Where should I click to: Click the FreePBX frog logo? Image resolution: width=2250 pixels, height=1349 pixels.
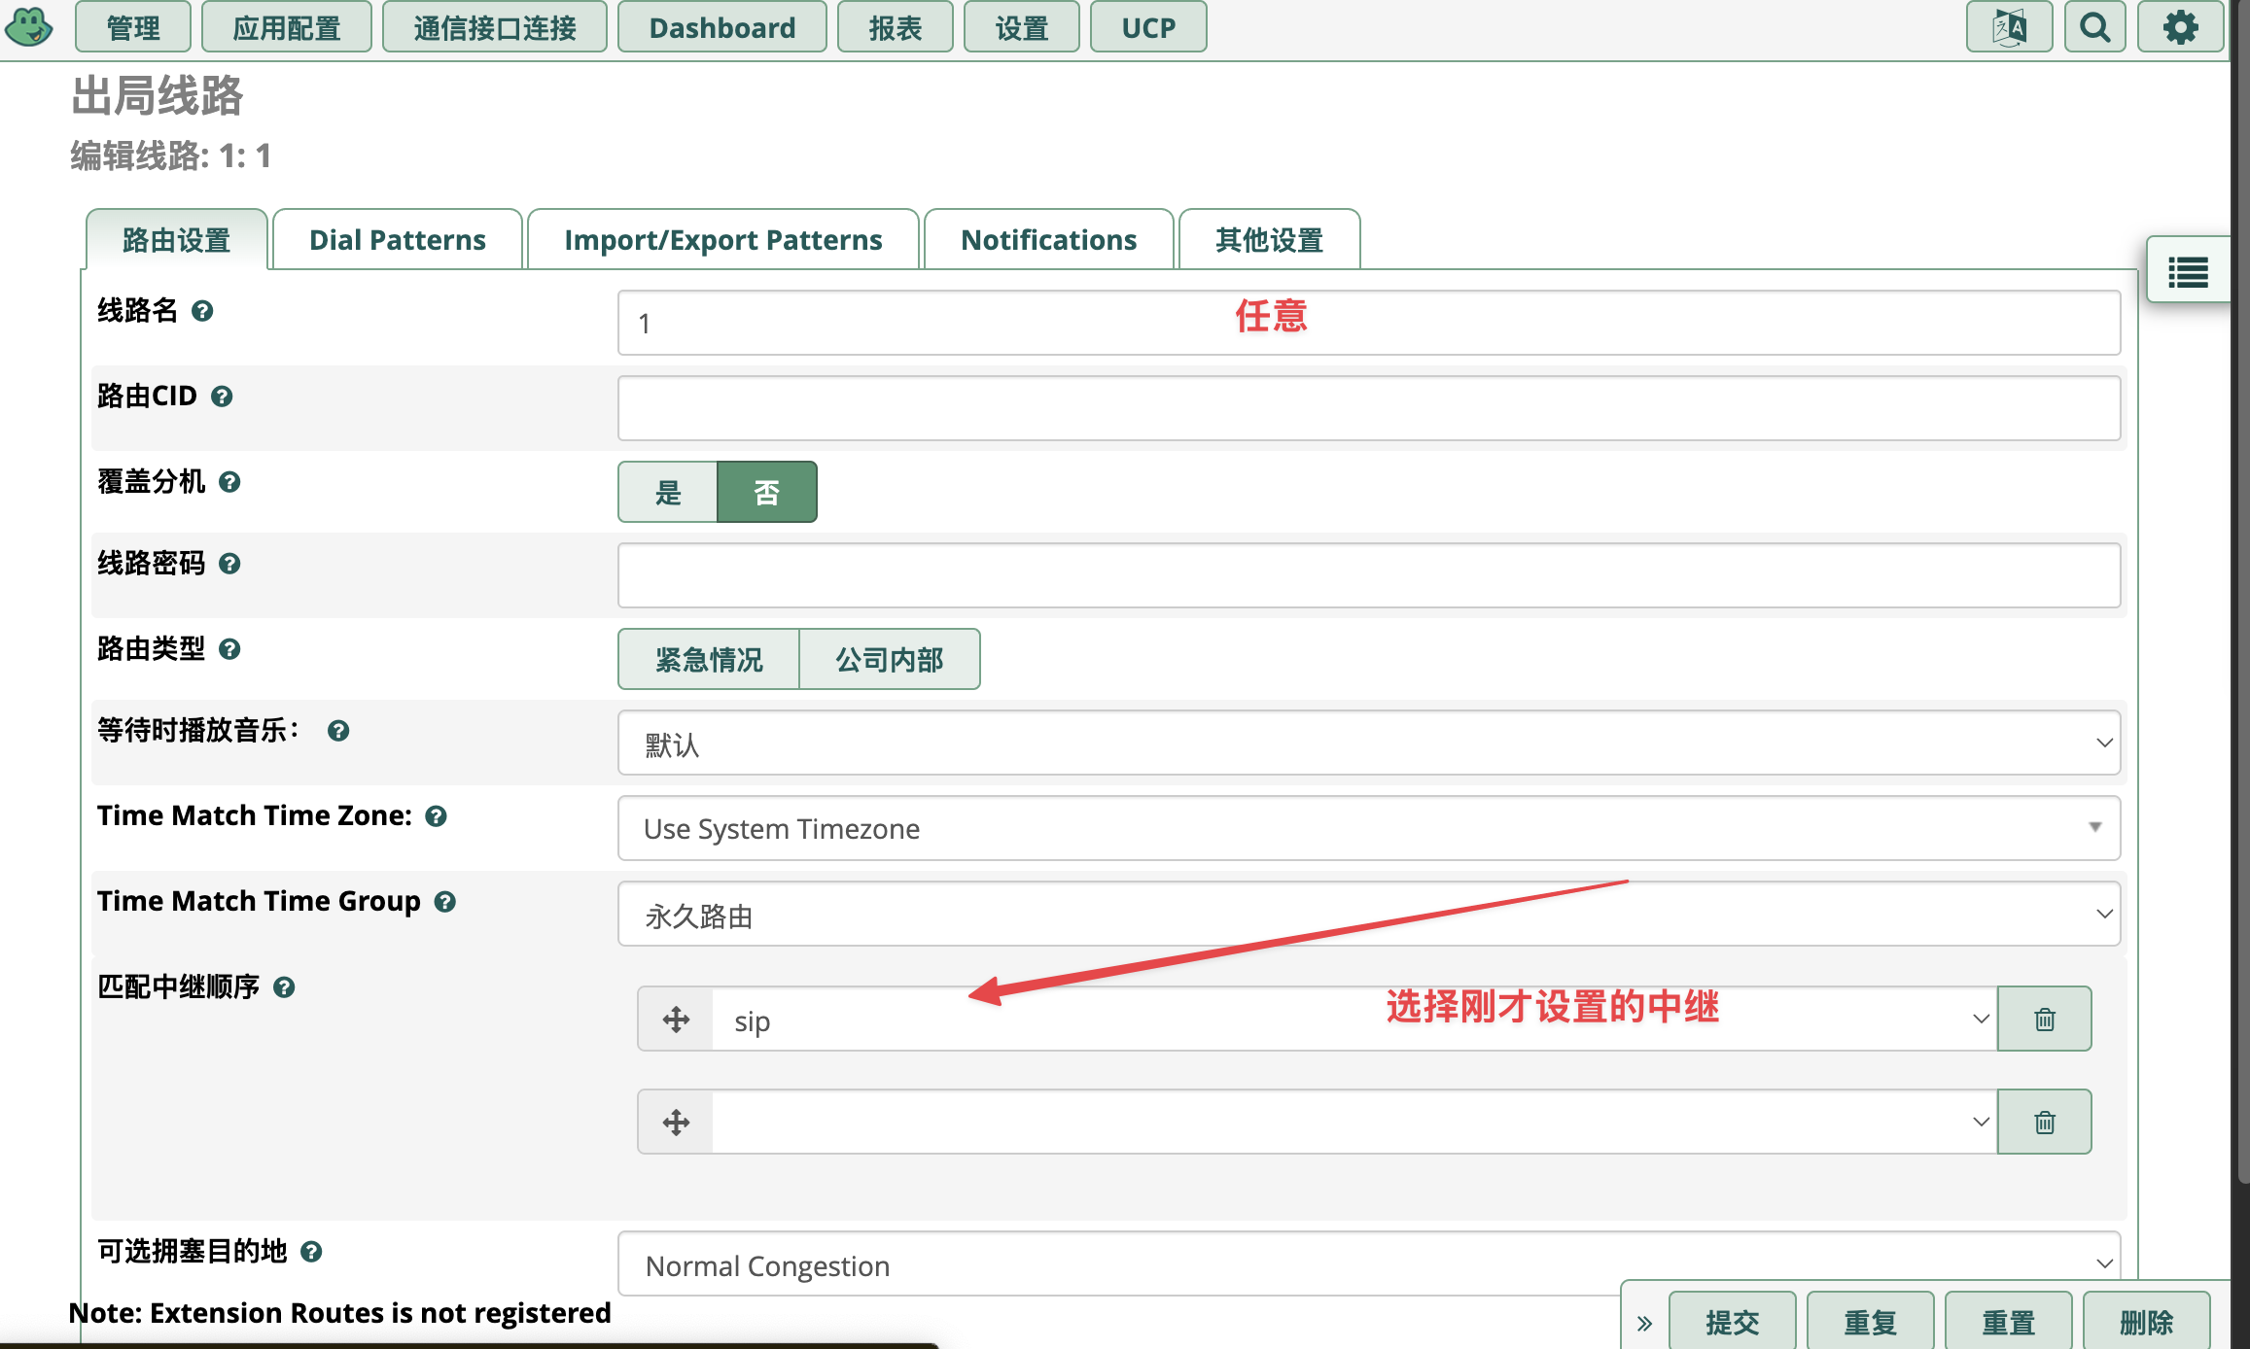pyautogui.click(x=29, y=27)
